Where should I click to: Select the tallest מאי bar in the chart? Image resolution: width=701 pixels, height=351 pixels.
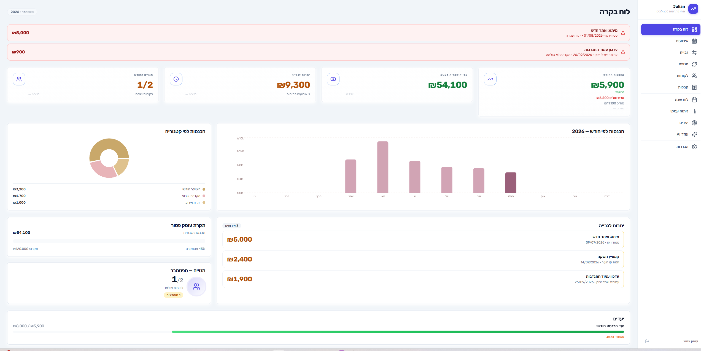(383, 167)
